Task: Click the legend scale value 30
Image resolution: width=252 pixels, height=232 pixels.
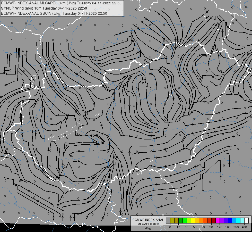Action: point(187,227)
